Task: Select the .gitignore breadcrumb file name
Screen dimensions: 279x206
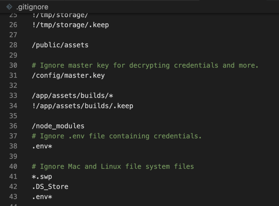Action: (x=32, y=7)
